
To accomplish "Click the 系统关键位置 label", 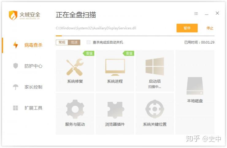I will click(x=155, y=124).
